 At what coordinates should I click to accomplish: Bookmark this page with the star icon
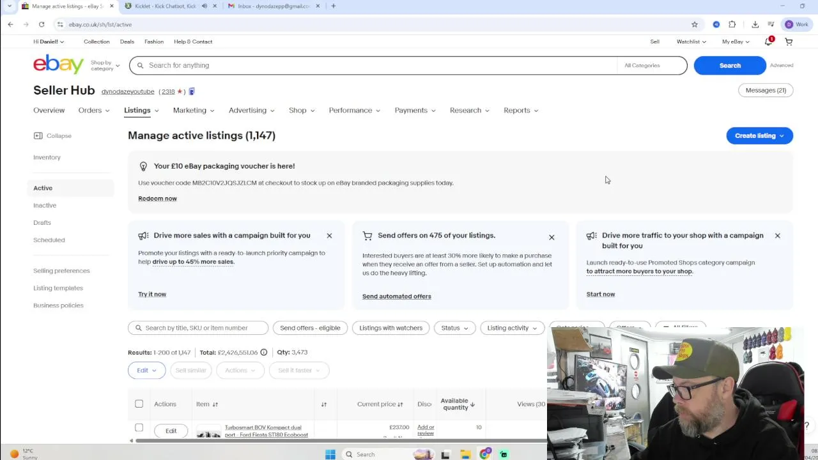(695, 24)
